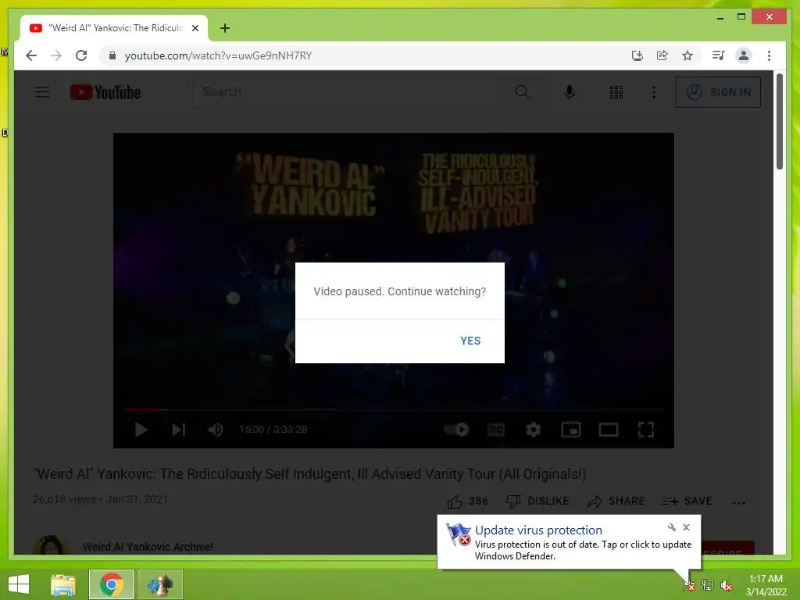Like the video thumbs up 386

pos(467,501)
